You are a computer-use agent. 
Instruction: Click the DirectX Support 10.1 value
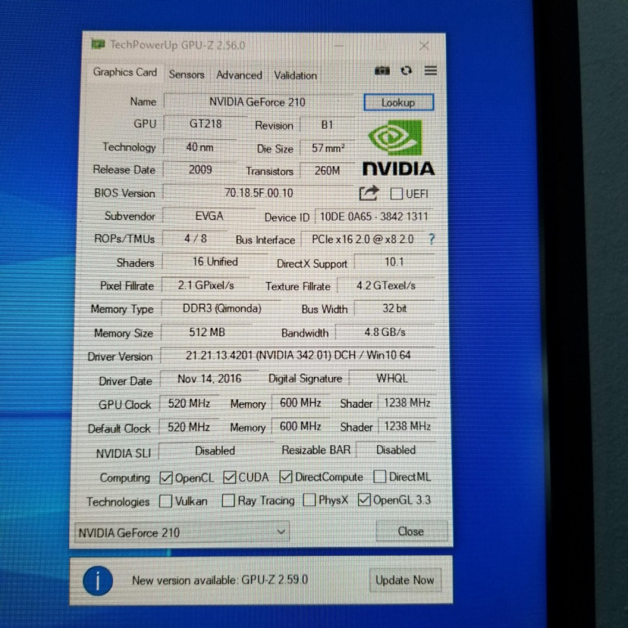pyautogui.click(x=395, y=262)
